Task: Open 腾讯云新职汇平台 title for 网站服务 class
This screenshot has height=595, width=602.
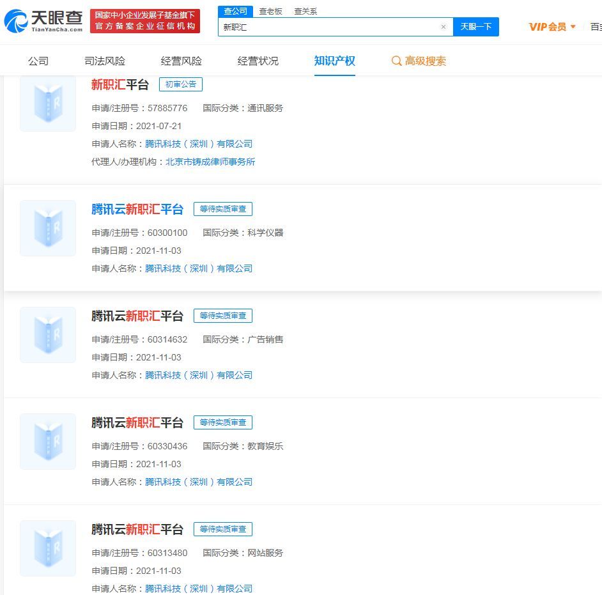Action: click(x=137, y=529)
